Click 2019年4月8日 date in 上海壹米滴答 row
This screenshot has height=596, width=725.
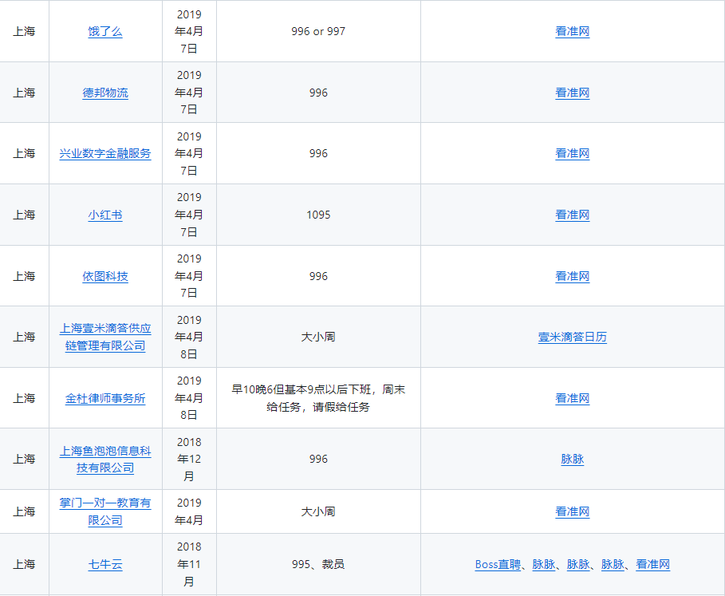click(x=189, y=337)
